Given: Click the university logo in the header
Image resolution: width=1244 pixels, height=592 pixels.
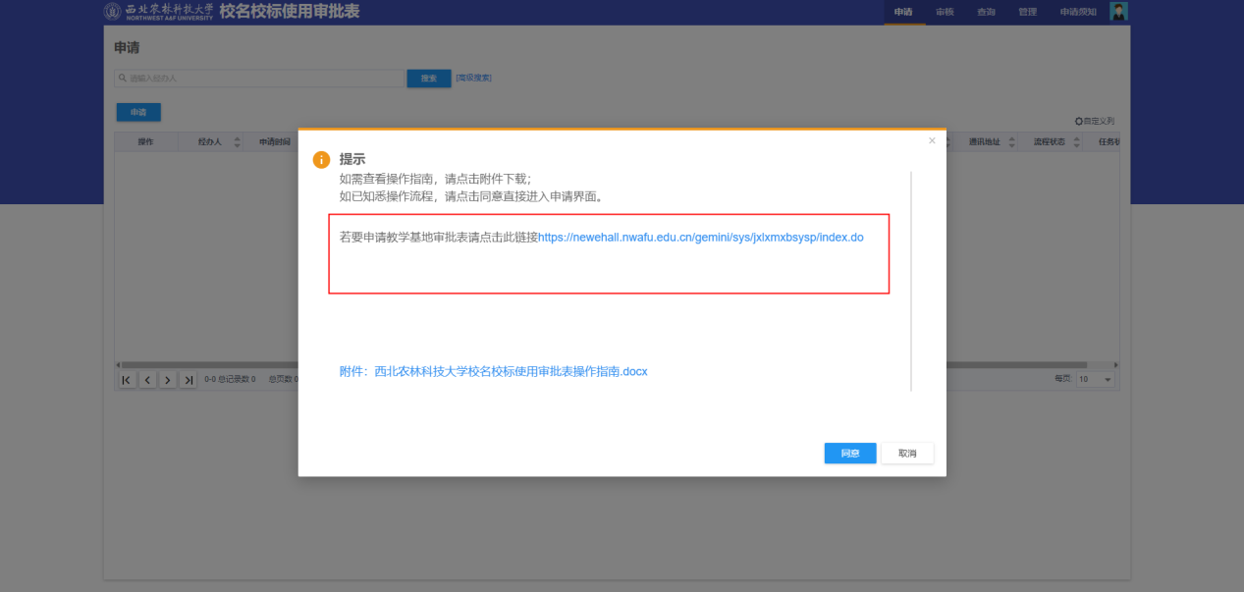Looking at the screenshot, I should pyautogui.click(x=114, y=12).
